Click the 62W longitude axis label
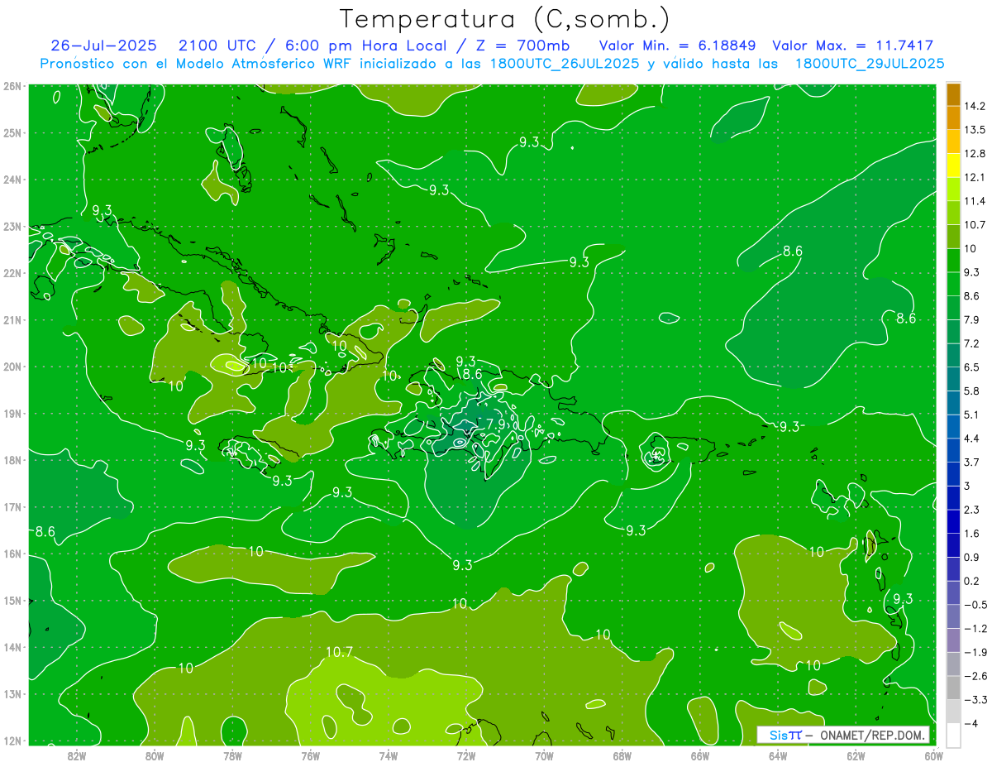This screenshot has height=767, width=992. point(856,755)
